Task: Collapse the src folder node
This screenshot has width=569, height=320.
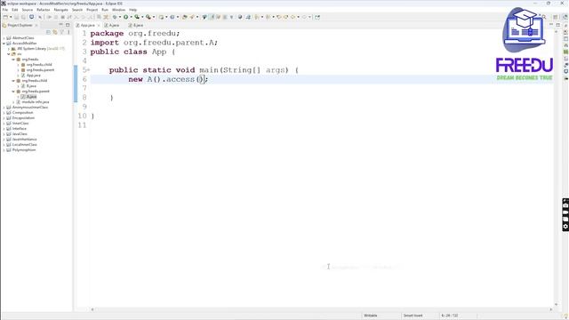Action: [x=9, y=54]
